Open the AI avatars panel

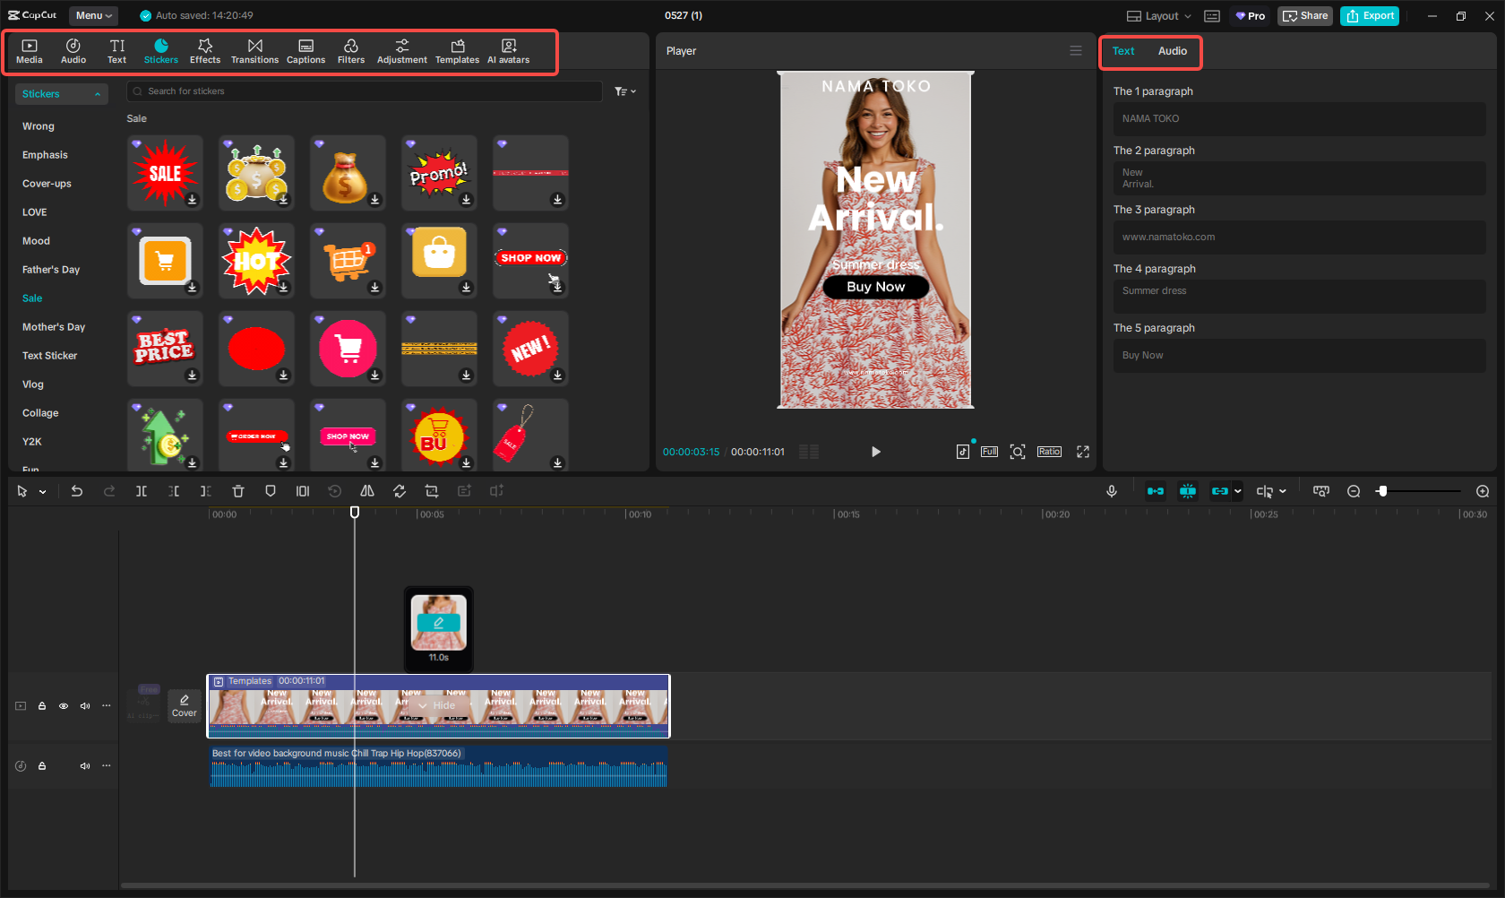508,50
